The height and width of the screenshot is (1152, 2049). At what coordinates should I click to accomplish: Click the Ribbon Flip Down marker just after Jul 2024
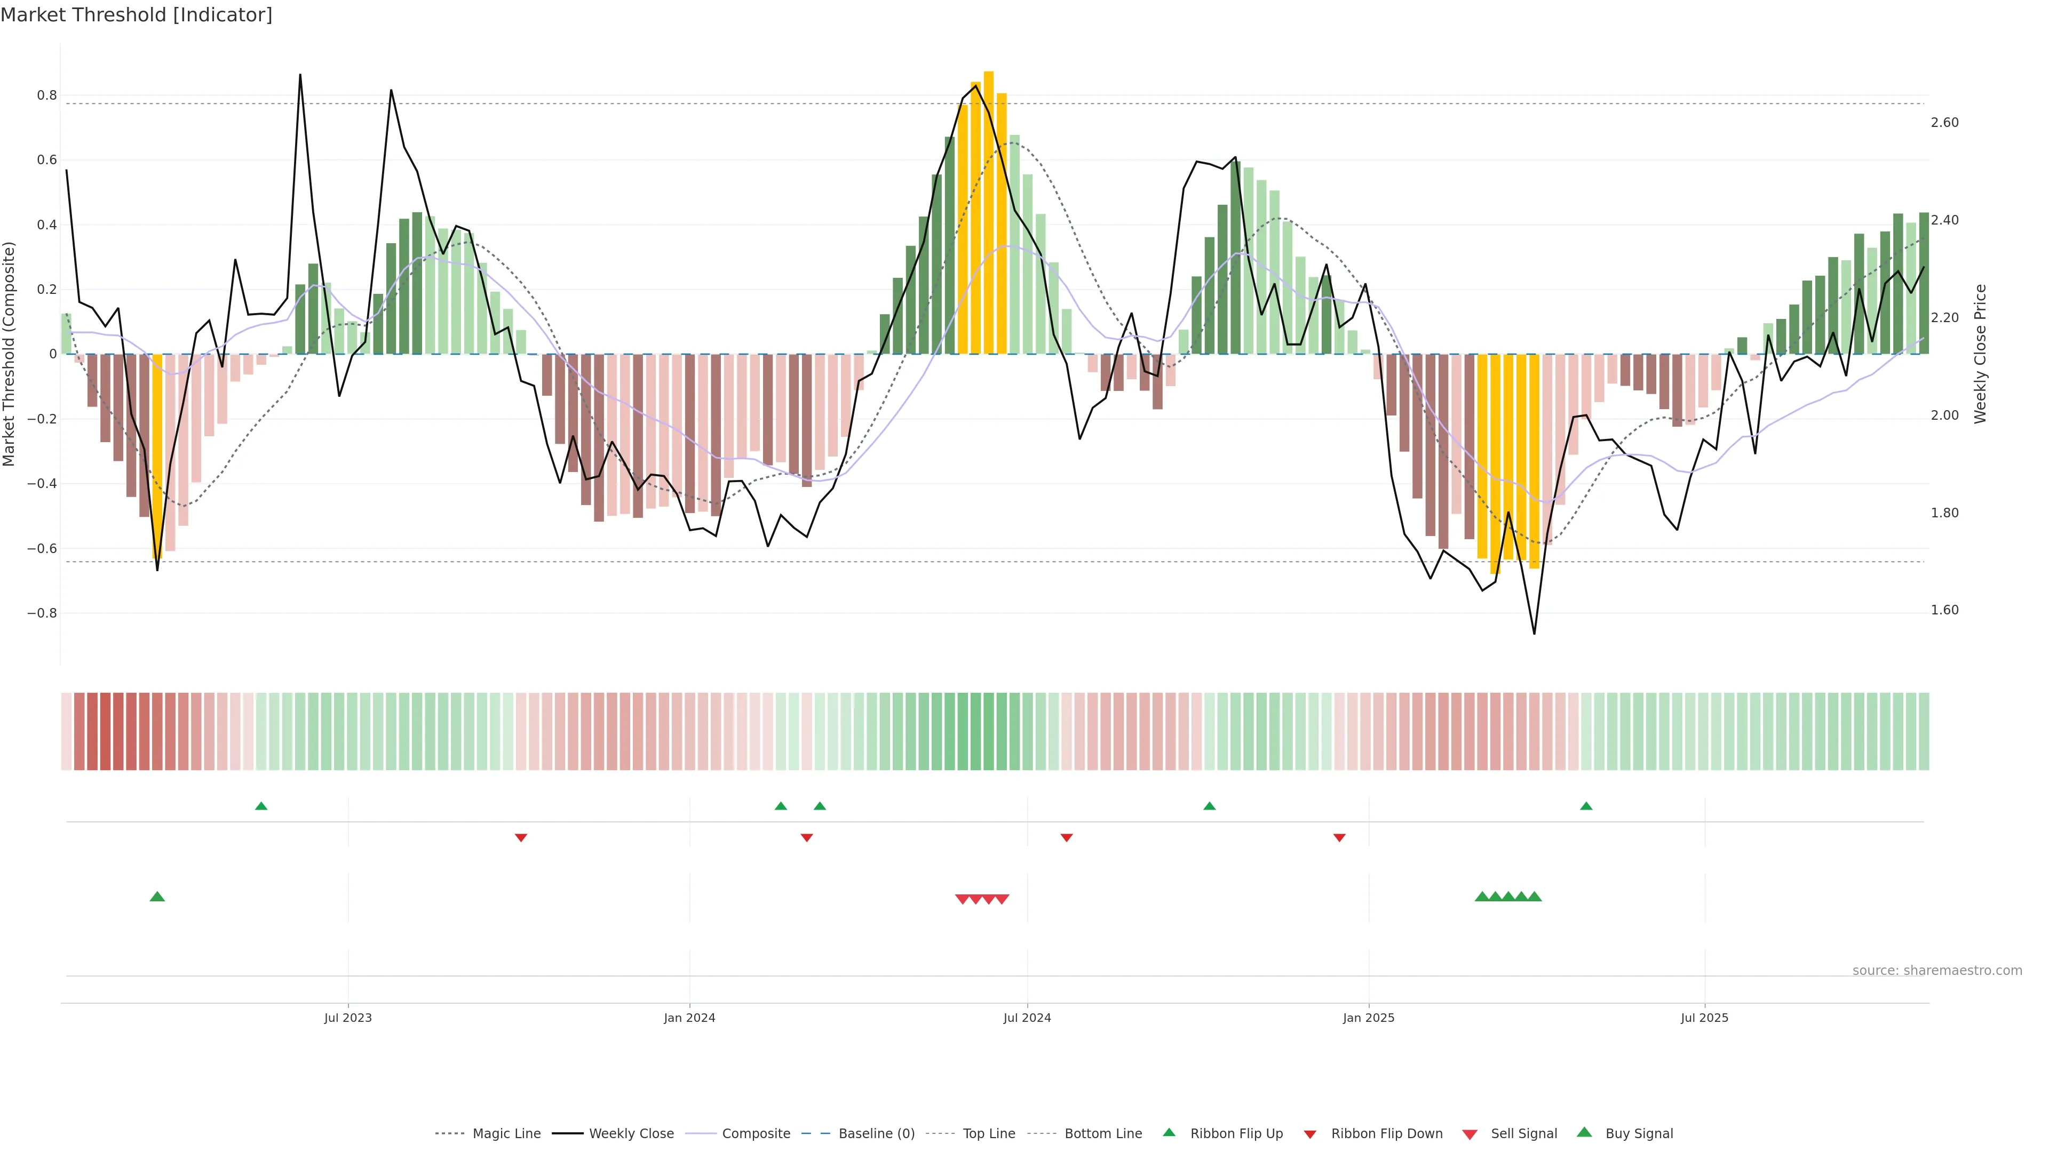(x=1067, y=838)
